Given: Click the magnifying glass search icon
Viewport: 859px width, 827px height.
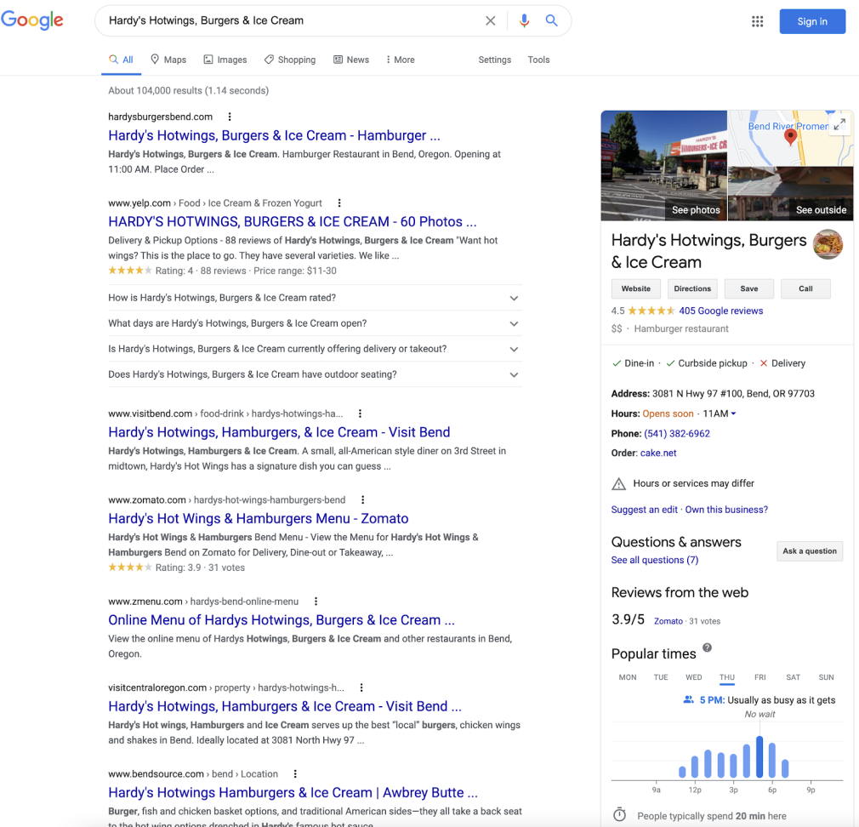Looking at the screenshot, I should [x=552, y=20].
